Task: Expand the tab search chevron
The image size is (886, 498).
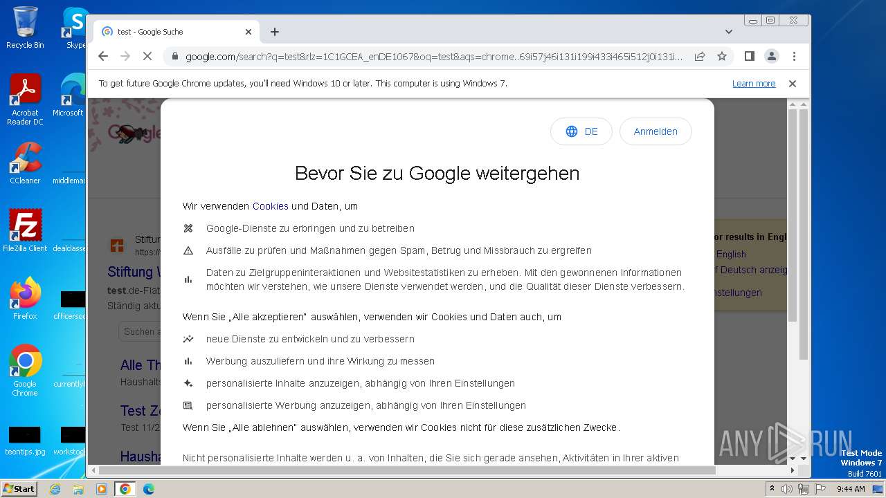Action: [729, 32]
